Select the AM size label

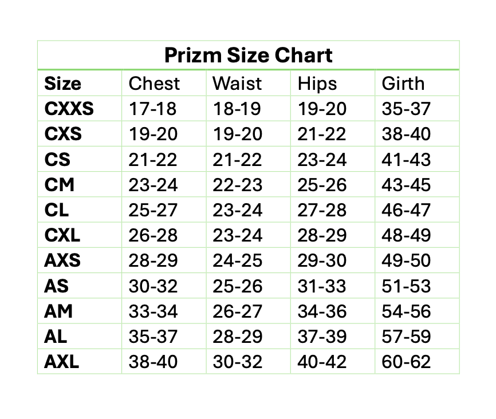pyautogui.click(x=58, y=311)
